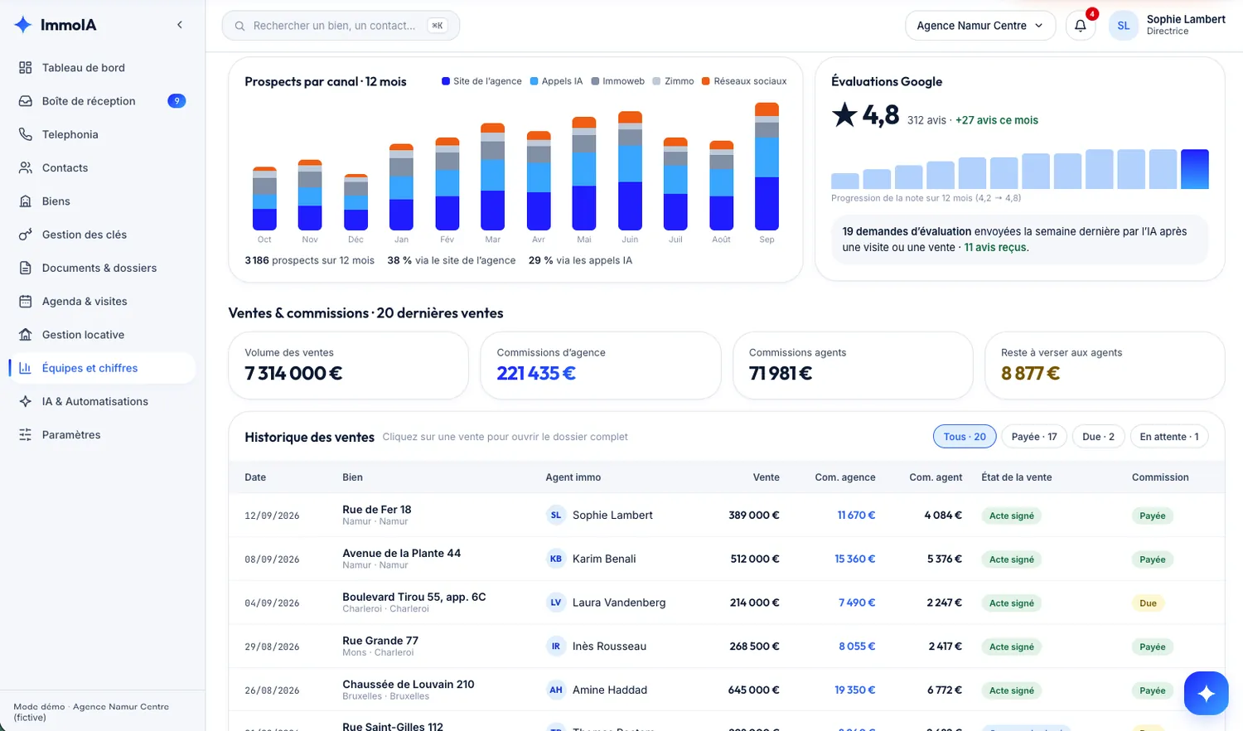Click the Karim Benali agent name
Viewport: 1243px width, 731px height.
pyautogui.click(x=604, y=559)
